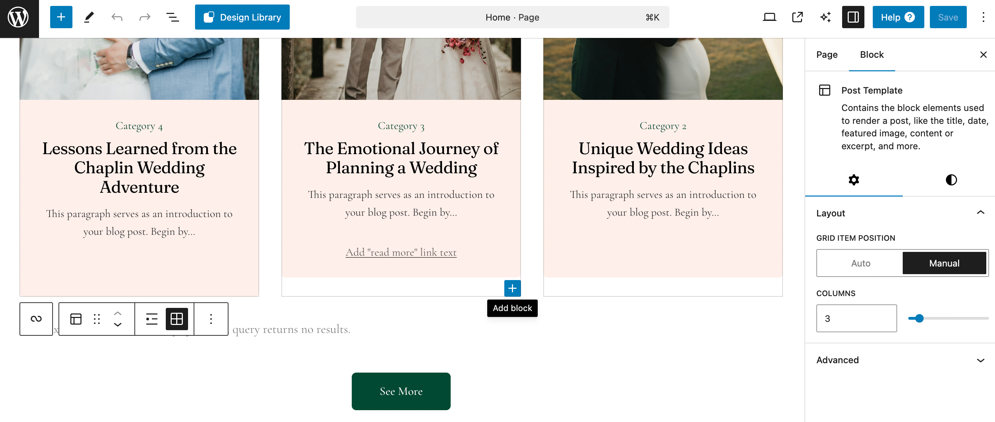Switch to the Block tab
Viewport: 995px width, 422px height.
(871, 54)
